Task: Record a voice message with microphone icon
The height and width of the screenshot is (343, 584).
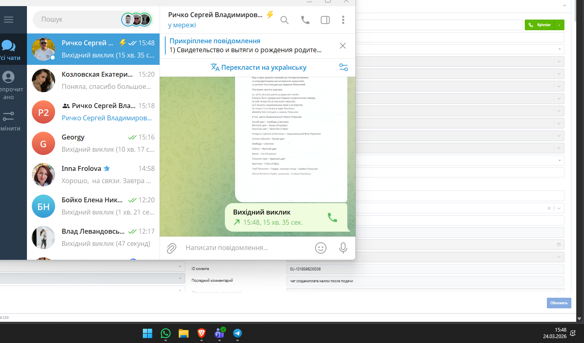Action: point(343,248)
